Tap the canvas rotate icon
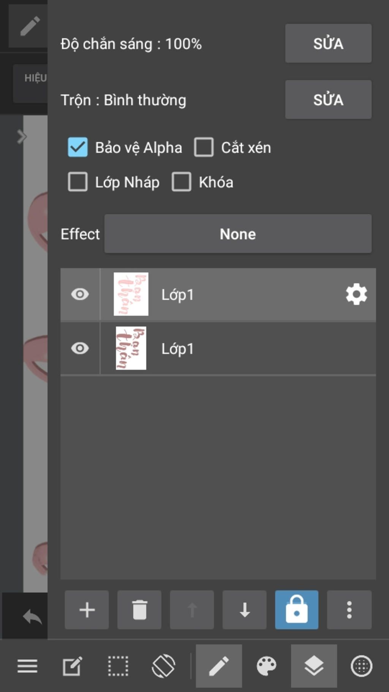The height and width of the screenshot is (692, 389). [x=163, y=666]
